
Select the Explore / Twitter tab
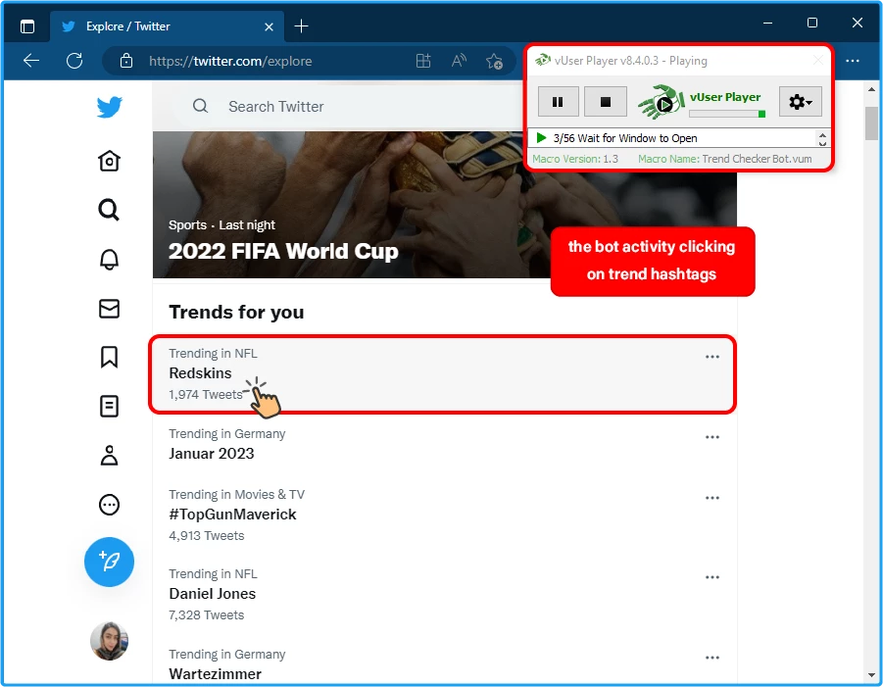(168, 26)
